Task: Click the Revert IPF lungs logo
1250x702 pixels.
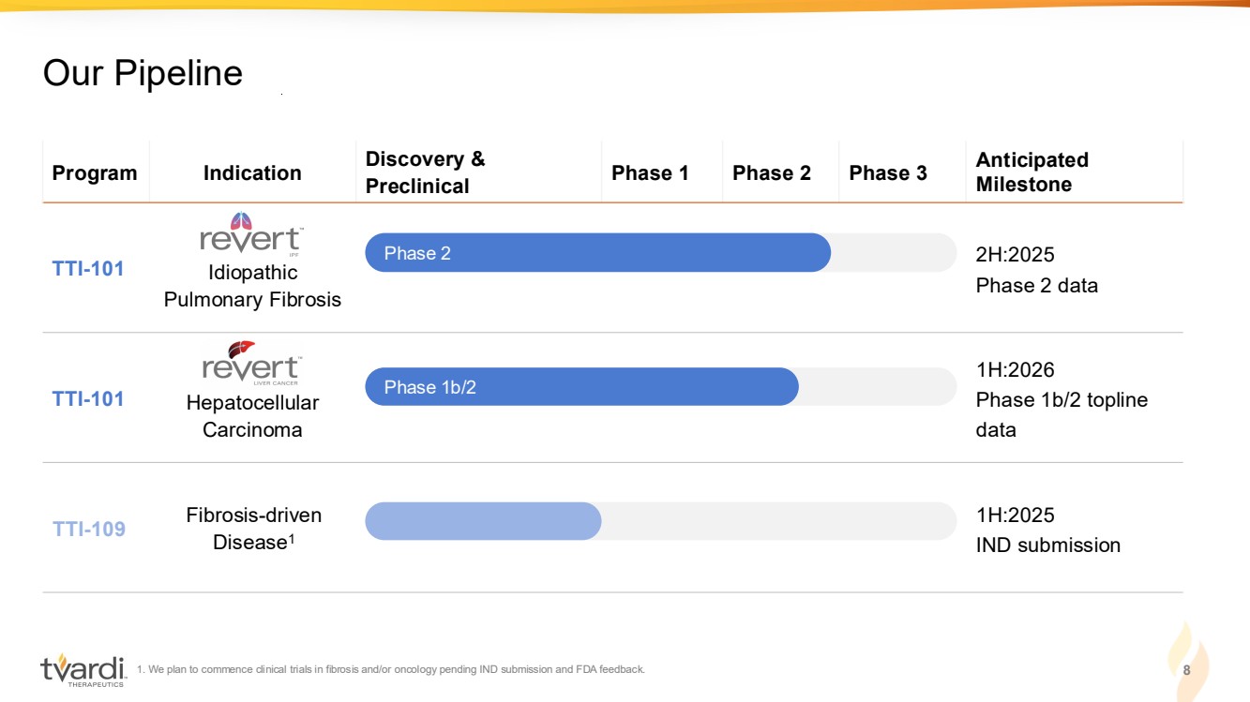Action: point(251,234)
